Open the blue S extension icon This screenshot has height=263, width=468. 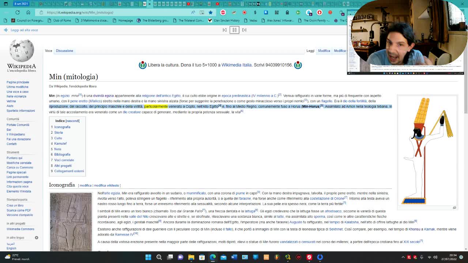click(266, 12)
